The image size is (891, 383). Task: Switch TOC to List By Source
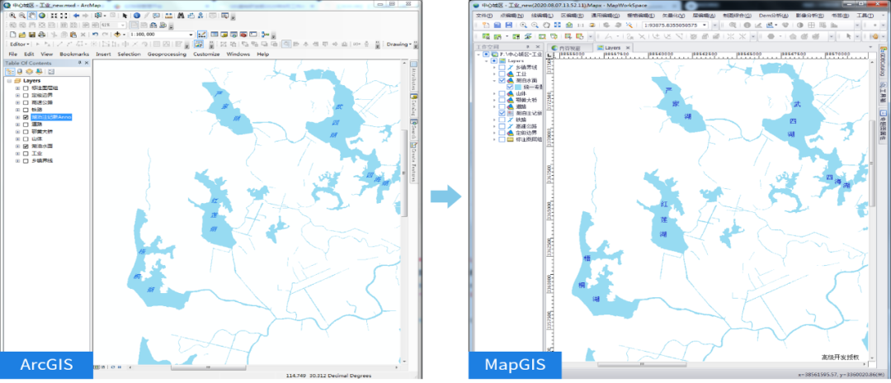pos(19,72)
